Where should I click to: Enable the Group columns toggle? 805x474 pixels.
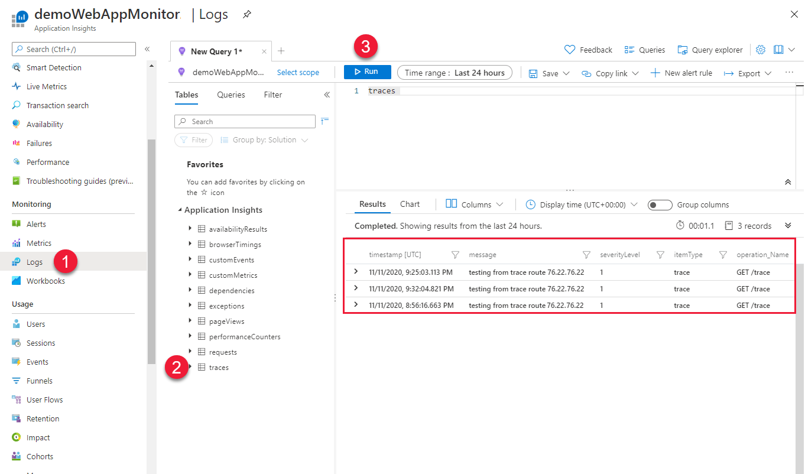(660, 204)
